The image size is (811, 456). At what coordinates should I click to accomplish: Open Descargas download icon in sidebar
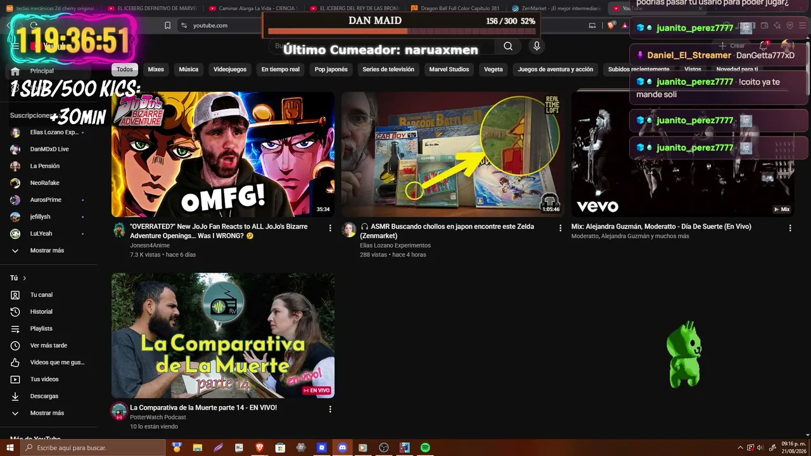pyautogui.click(x=15, y=396)
